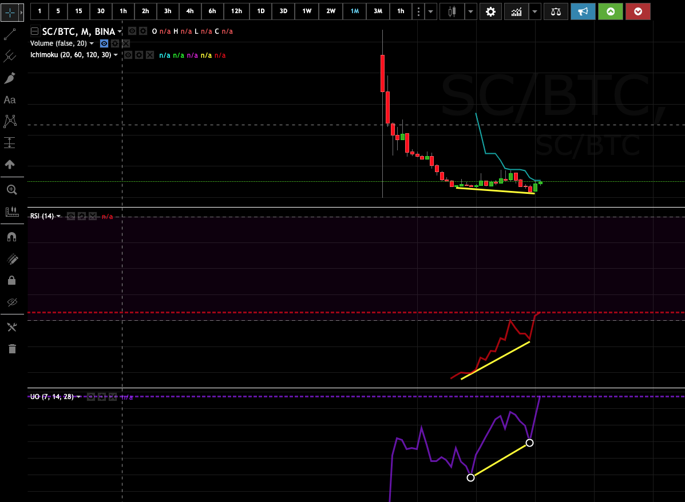Open the RSI (14) indicator dropdown

coord(58,216)
